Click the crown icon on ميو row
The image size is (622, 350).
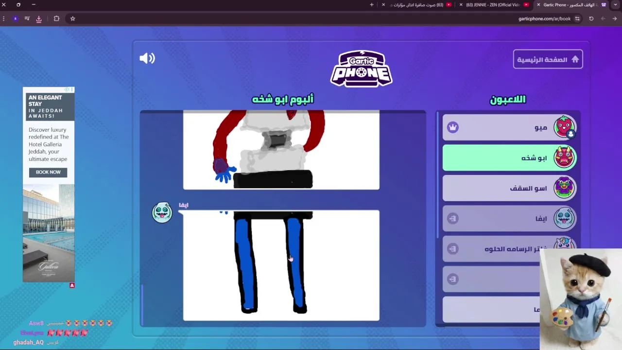coord(453,127)
